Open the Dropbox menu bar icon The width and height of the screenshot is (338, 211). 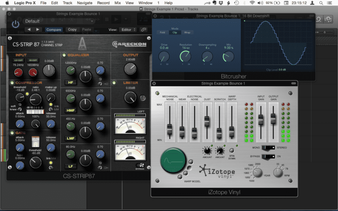click(x=221, y=3)
